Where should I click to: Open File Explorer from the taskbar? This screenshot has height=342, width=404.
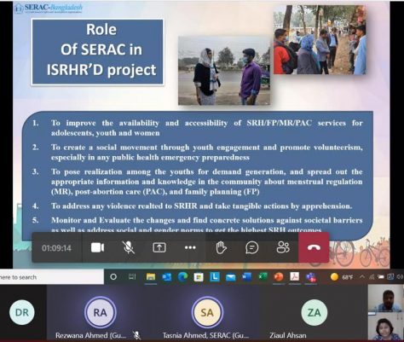[x=151, y=276]
